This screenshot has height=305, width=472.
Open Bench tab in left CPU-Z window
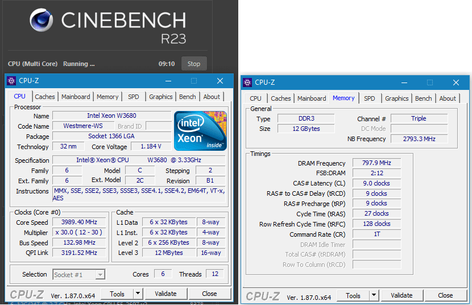187,97
